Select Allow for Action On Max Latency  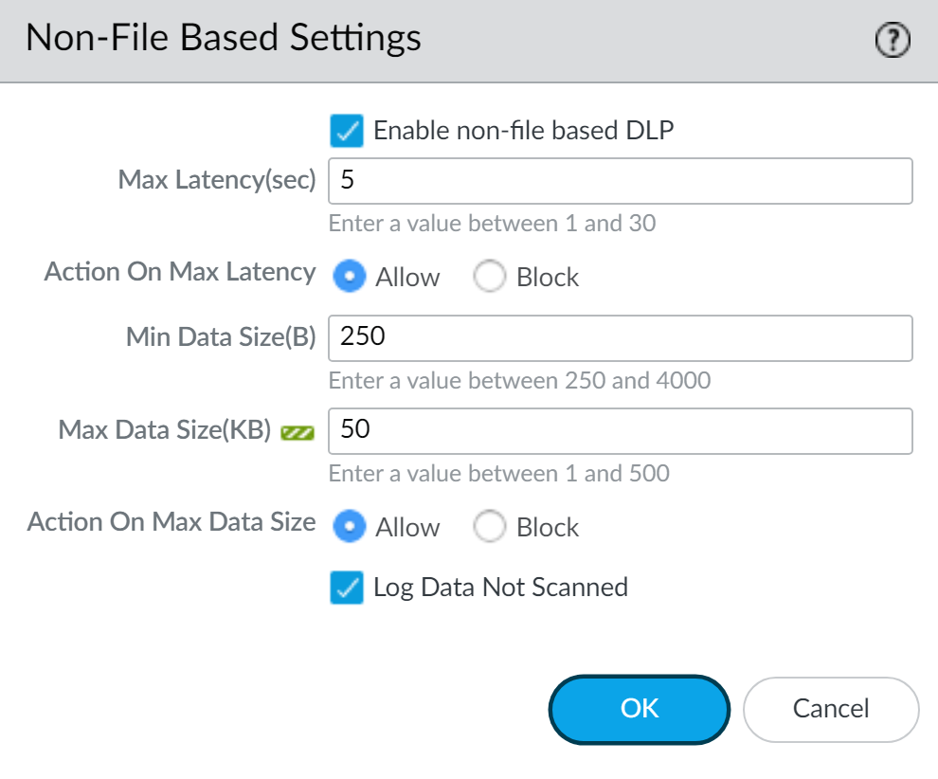[350, 277]
